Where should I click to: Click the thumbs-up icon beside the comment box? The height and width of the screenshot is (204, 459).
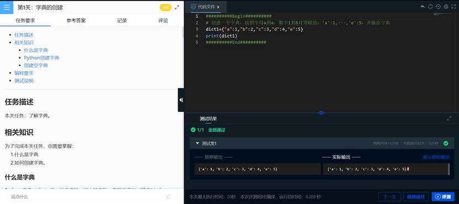[x=169, y=197]
